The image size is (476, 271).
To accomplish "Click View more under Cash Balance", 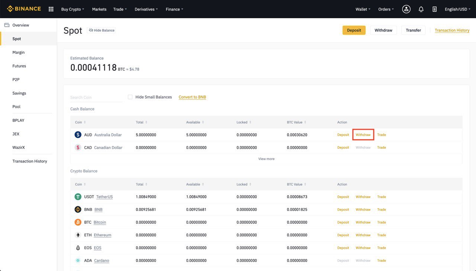I will [x=266, y=159].
